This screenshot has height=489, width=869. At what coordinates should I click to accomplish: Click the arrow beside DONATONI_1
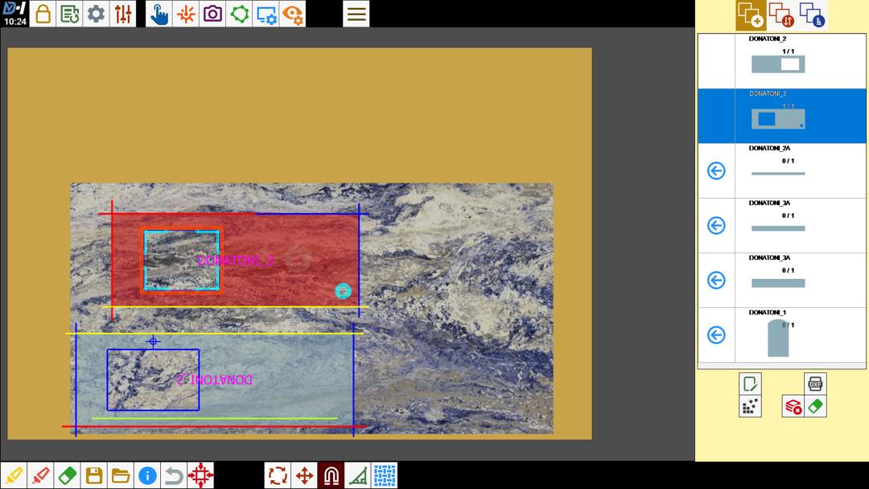(x=716, y=335)
